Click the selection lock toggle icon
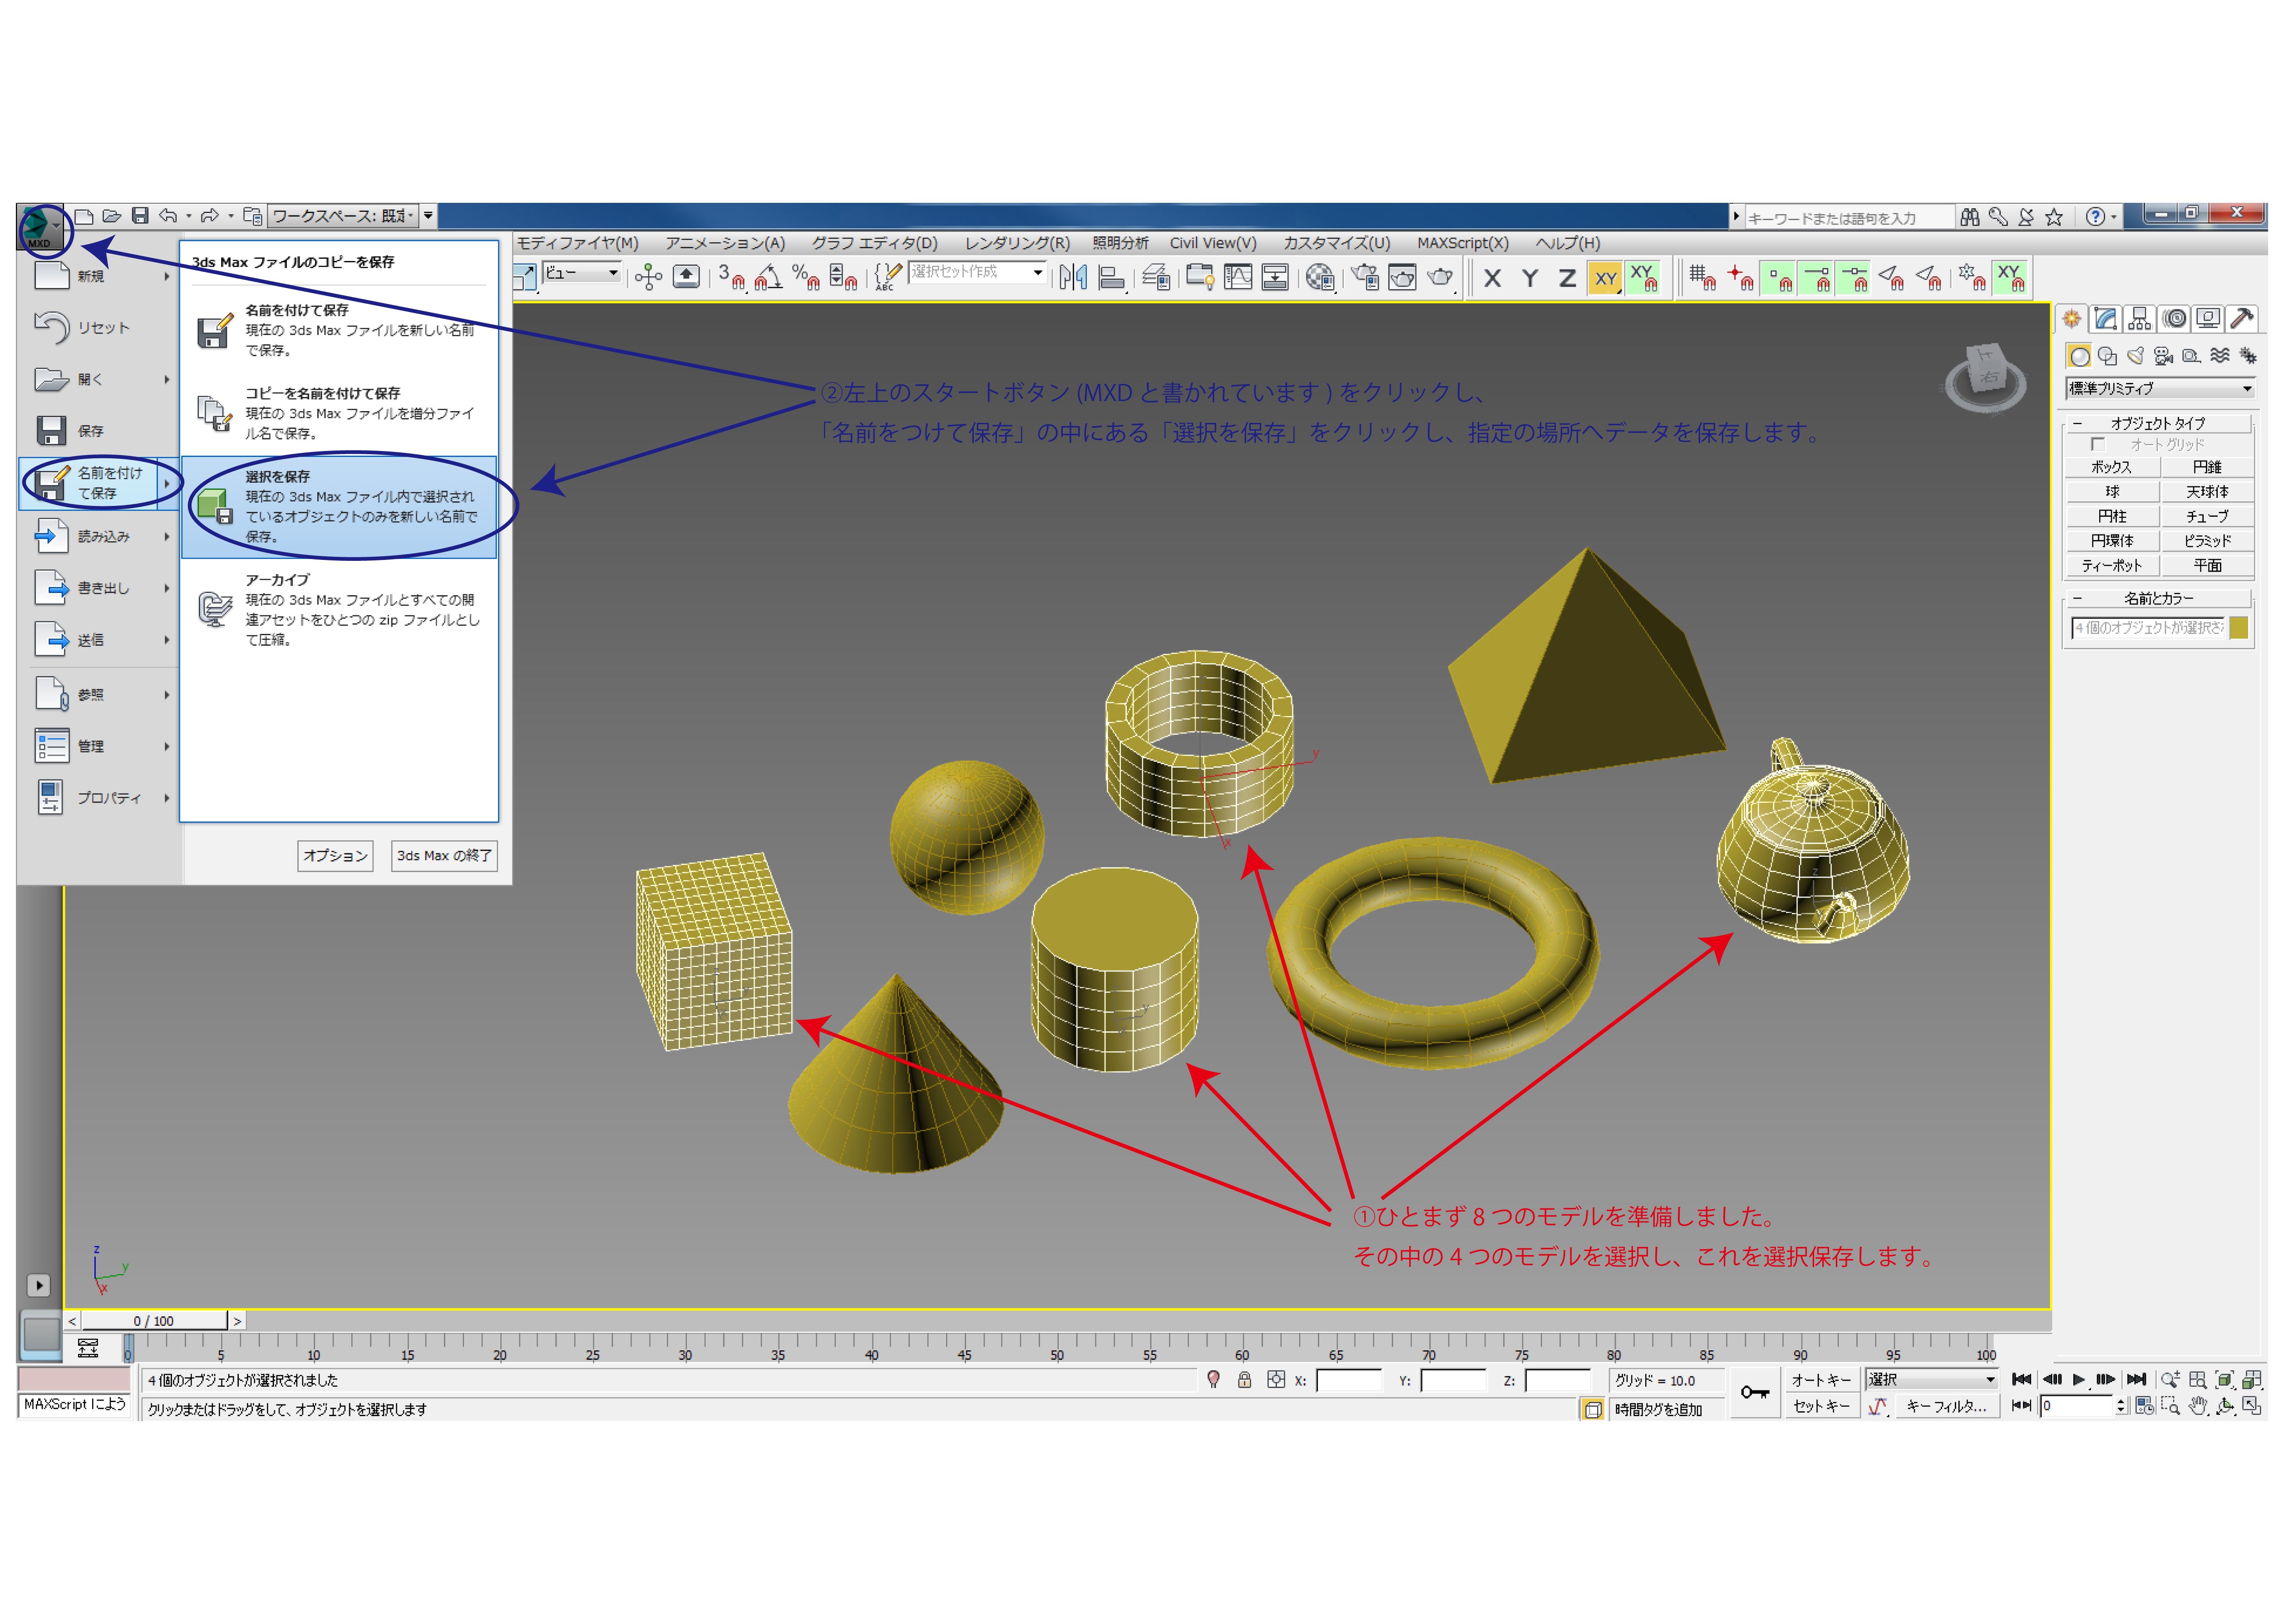Image resolution: width=2284 pixels, height=1624 pixels. pyautogui.click(x=1243, y=1380)
